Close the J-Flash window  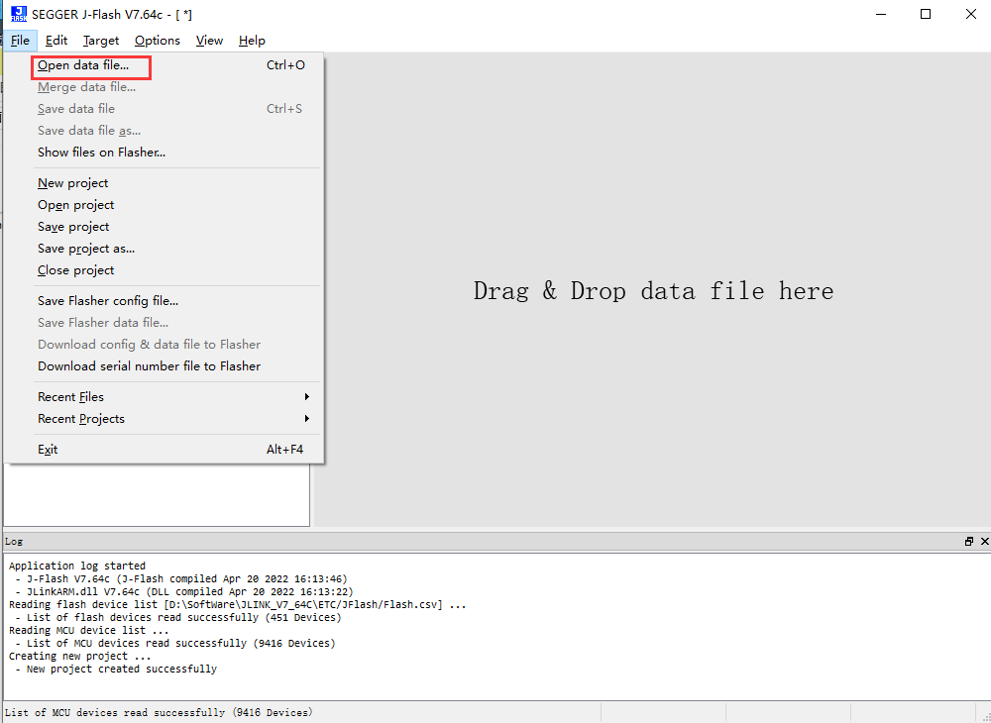[971, 14]
